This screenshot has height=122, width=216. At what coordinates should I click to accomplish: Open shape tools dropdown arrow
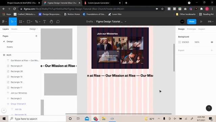[x=31, y=22]
